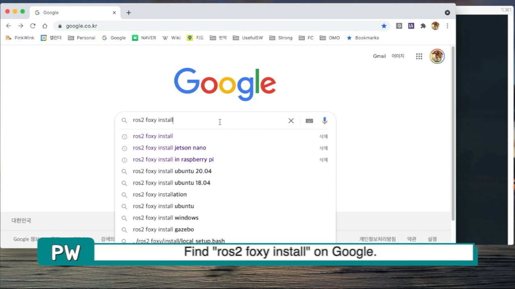Open the home page via house icon
515x289 pixels.
(45, 26)
